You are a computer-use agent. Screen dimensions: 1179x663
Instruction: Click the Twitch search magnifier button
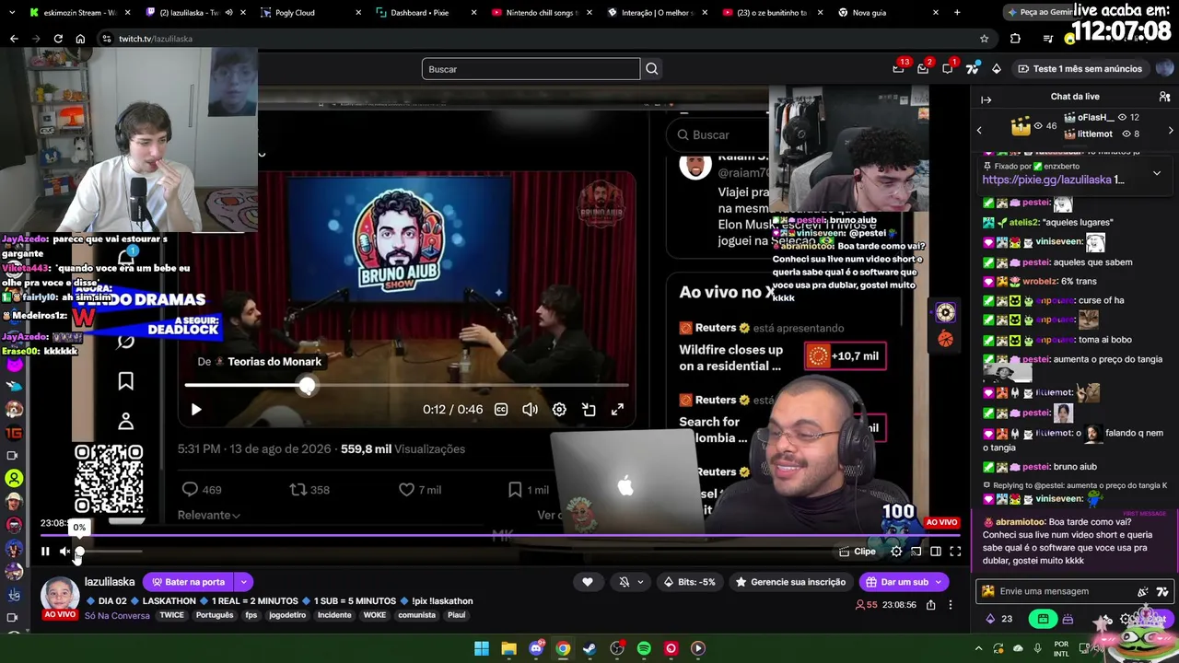[652, 69]
